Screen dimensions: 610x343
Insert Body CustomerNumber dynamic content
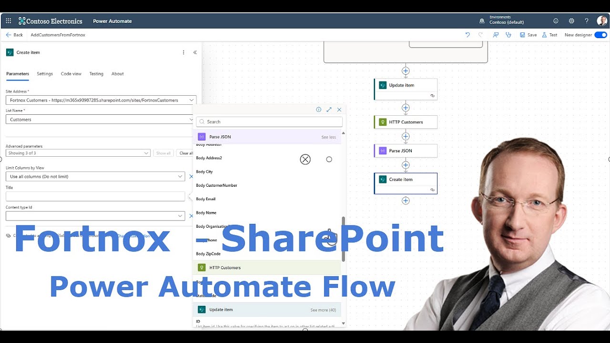coord(216,185)
